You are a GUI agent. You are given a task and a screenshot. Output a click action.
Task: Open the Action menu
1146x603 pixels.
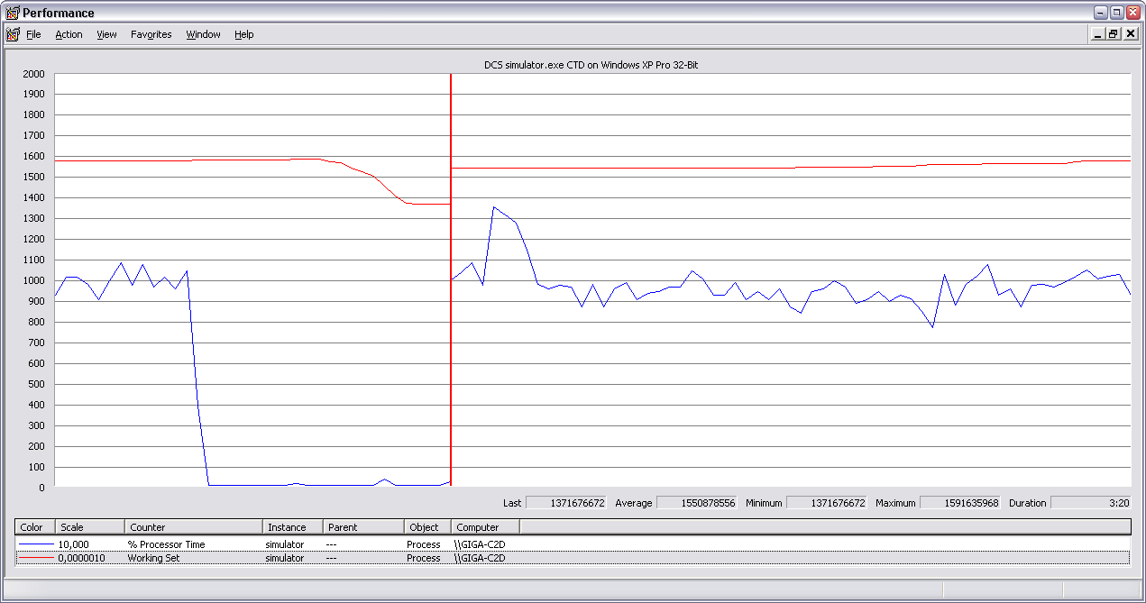coord(69,34)
